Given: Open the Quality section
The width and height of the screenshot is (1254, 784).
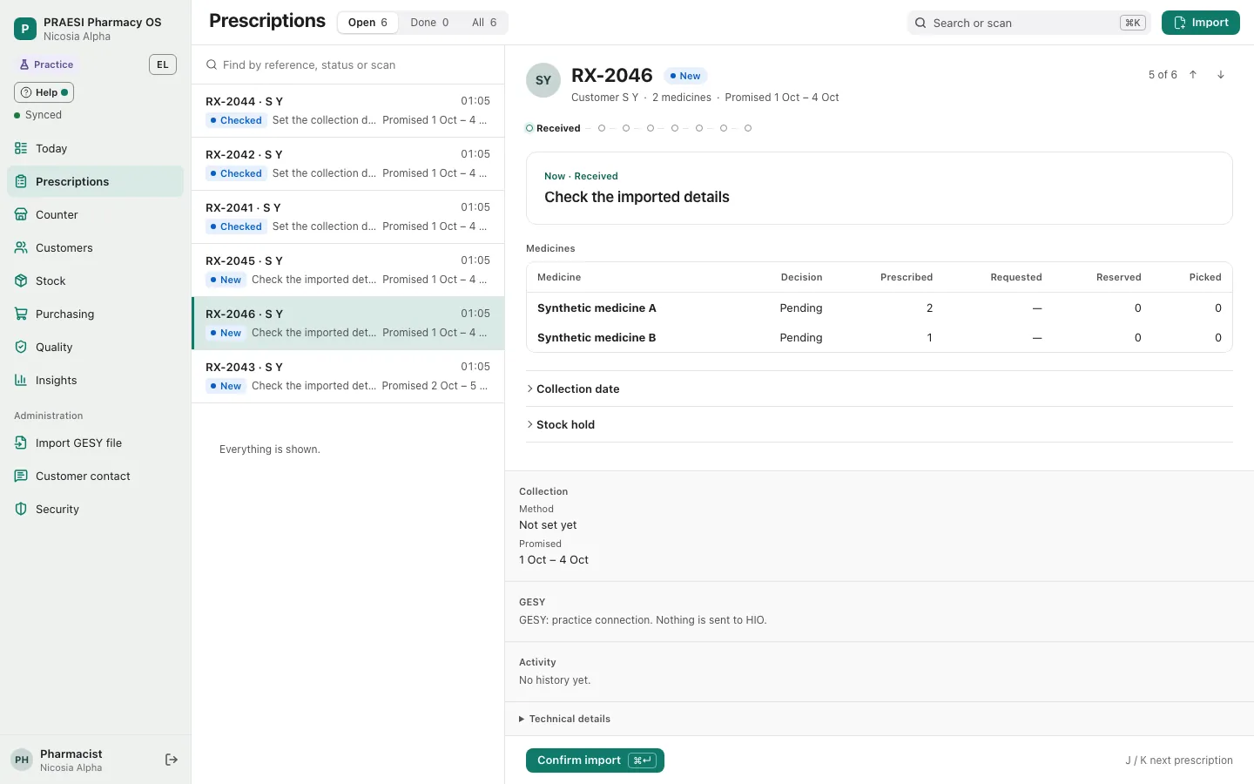Looking at the screenshot, I should (x=96, y=347).
